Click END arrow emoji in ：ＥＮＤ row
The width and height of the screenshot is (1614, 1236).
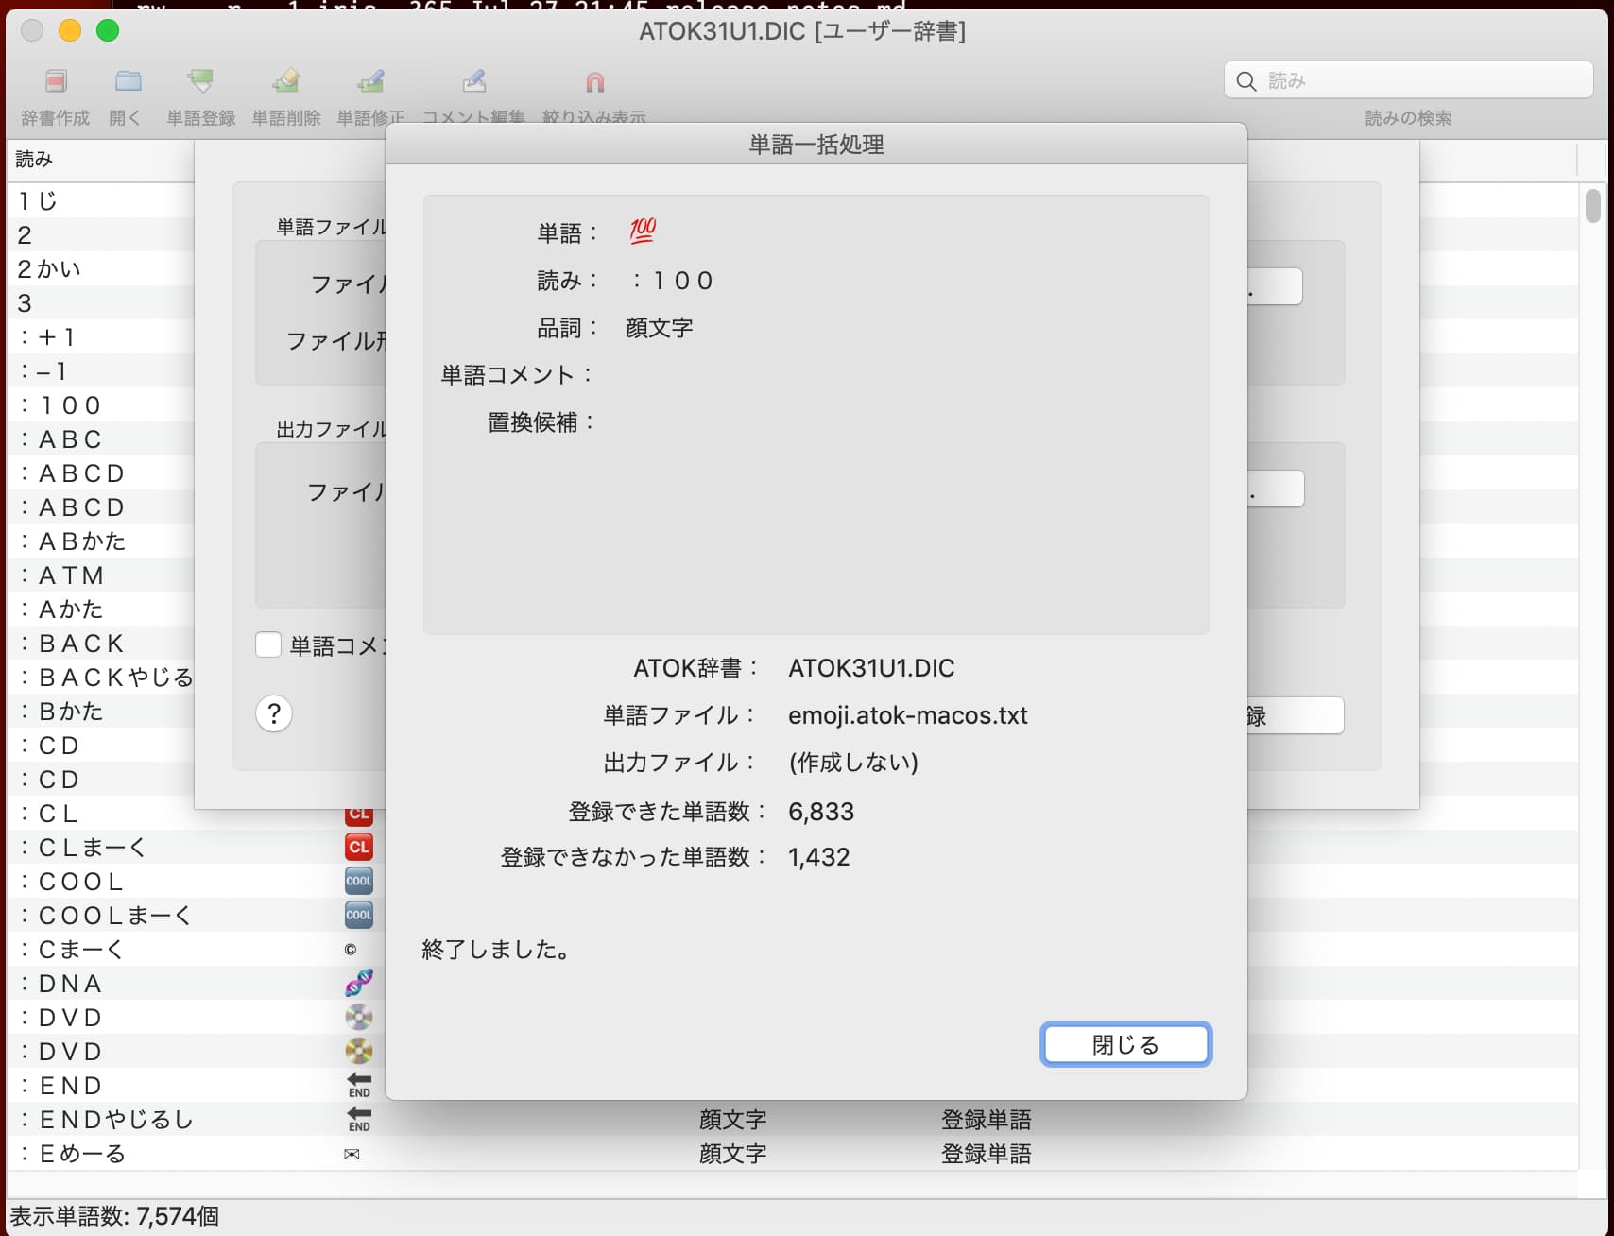[359, 1085]
